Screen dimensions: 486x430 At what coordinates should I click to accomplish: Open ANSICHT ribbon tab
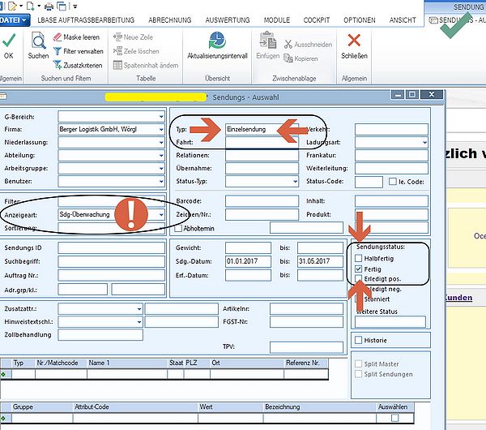point(403,20)
